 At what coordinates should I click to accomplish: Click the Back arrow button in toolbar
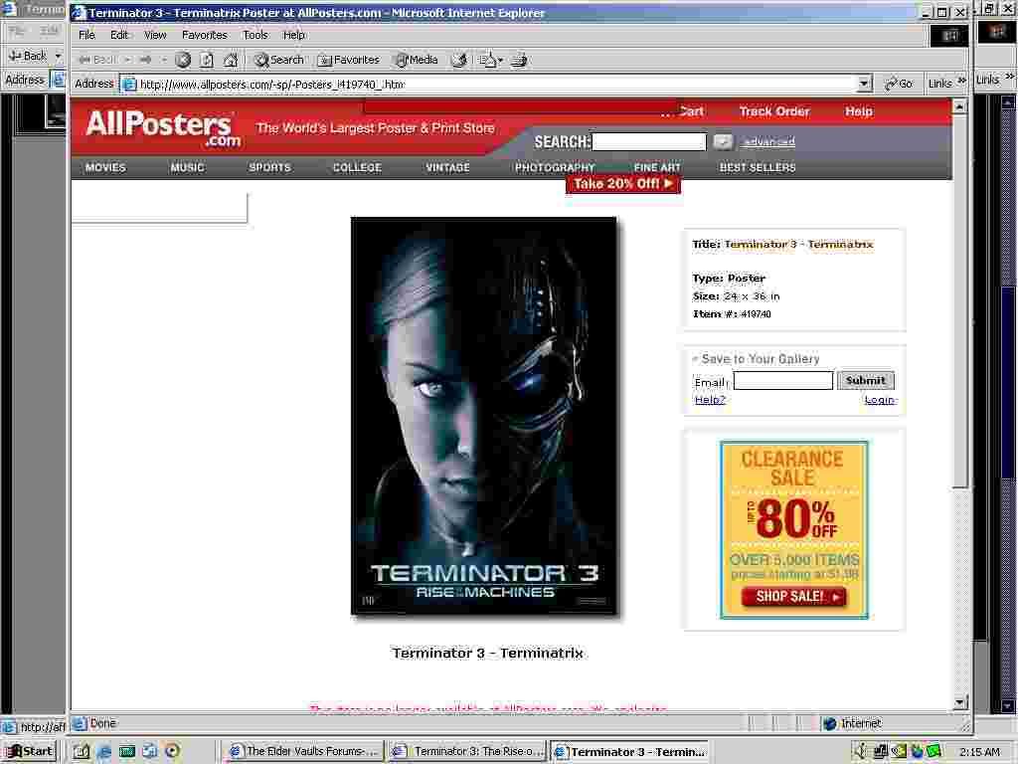(x=98, y=60)
